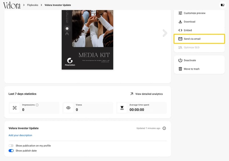The image size is (229, 161).
Task: Click the Velora Investor Update title
Action: point(24,128)
